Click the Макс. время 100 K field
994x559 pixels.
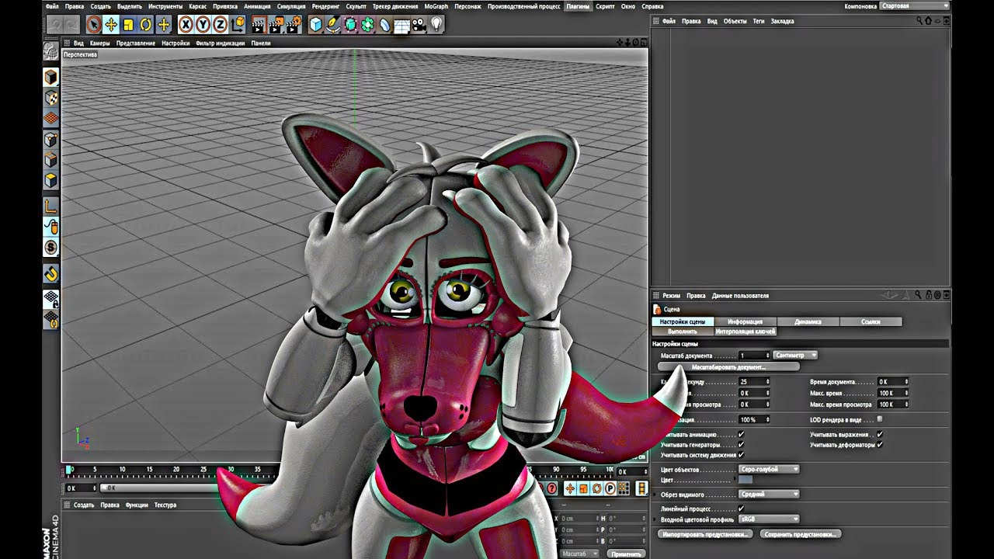click(x=893, y=393)
